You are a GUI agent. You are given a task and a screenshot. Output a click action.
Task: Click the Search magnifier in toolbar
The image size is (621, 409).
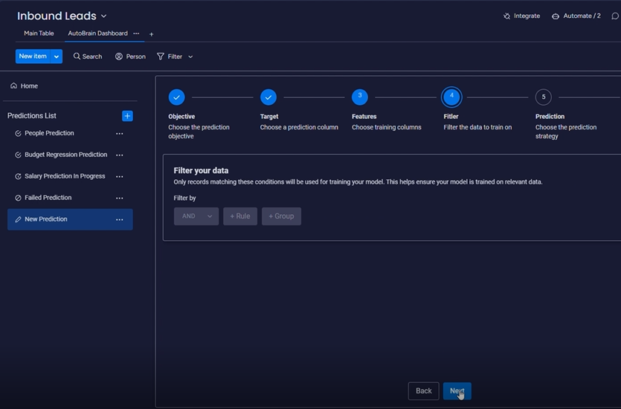[77, 57]
